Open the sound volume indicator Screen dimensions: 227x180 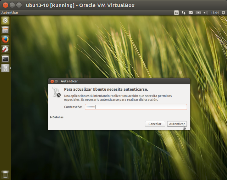206,13
